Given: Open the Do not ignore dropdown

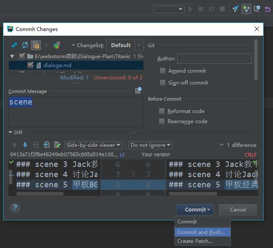Looking at the screenshot, I should [x=151, y=145].
